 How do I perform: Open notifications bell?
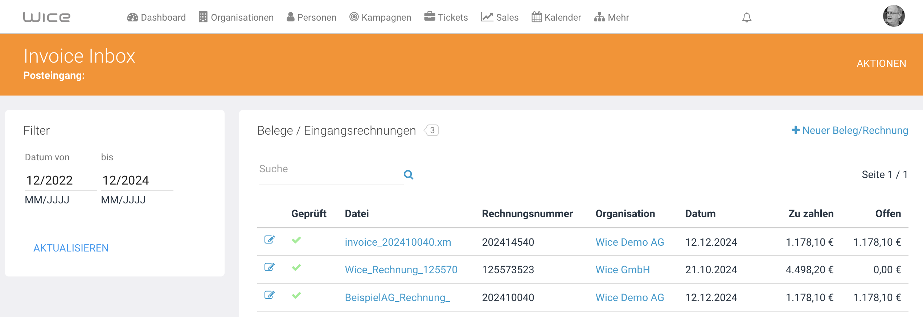pos(747,17)
